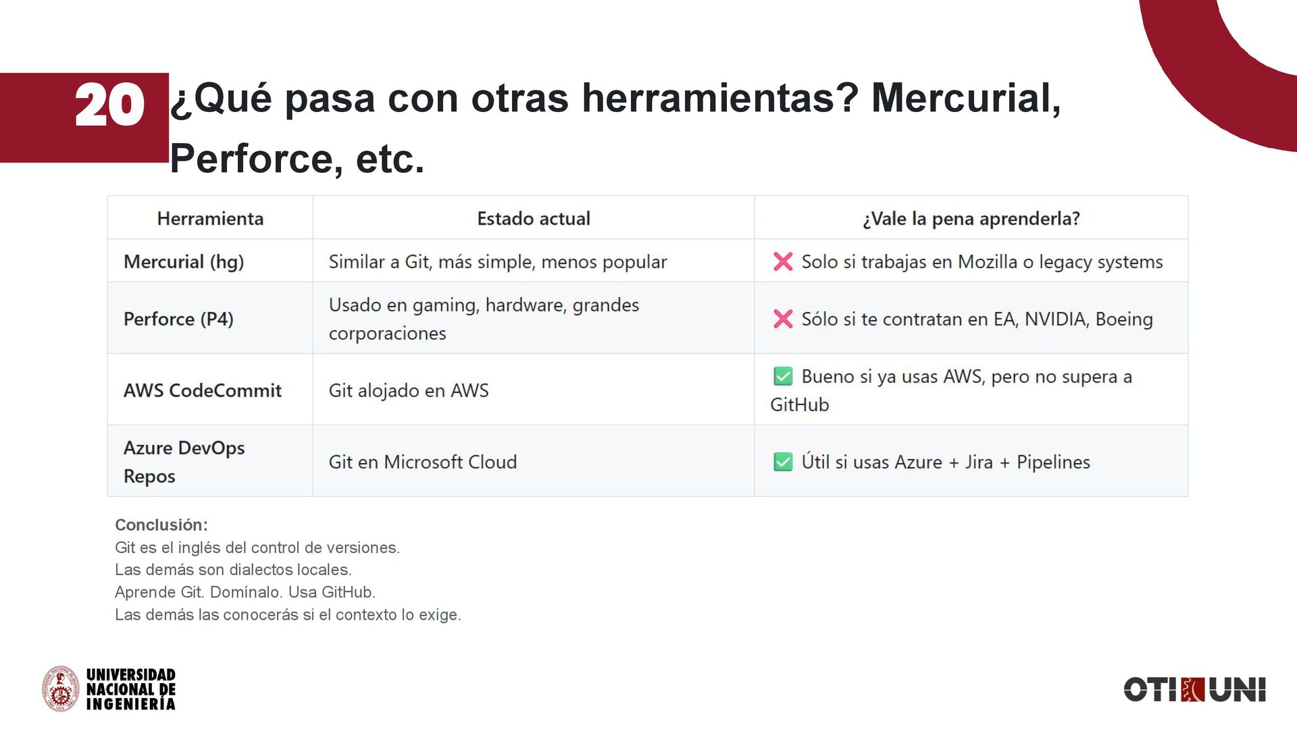Click the slide number 20 badge
Viewport: 1297px width, 729px height.
click(x=108, y=107)
